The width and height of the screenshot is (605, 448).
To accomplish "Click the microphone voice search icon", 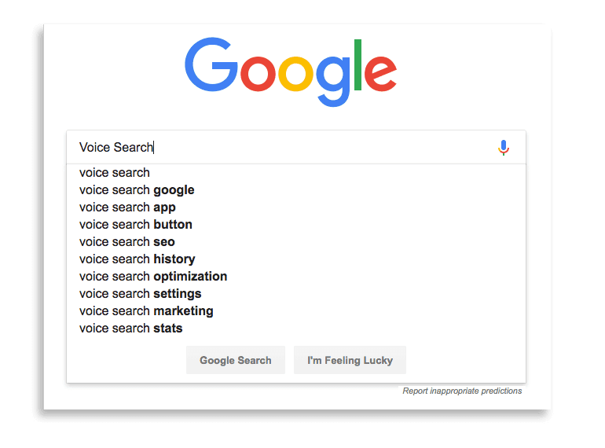I will [504, 147].
